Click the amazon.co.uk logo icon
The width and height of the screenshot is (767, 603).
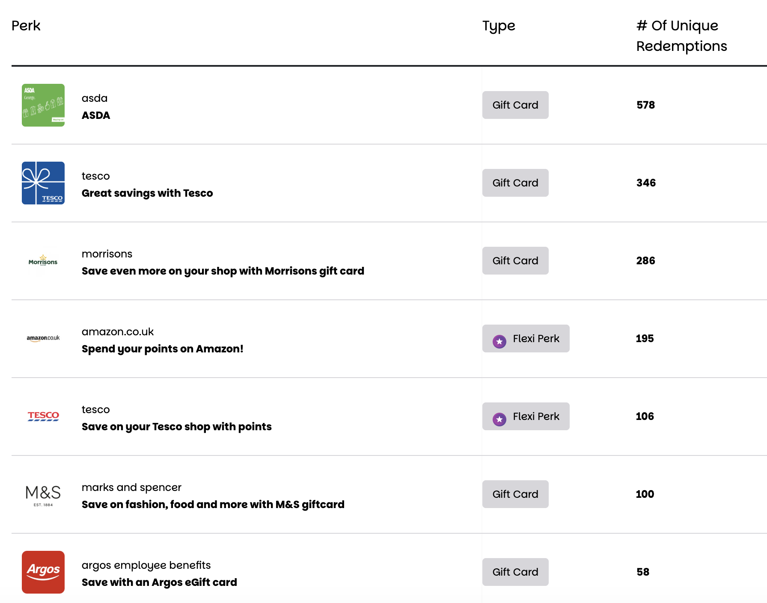tap(43, 338)
